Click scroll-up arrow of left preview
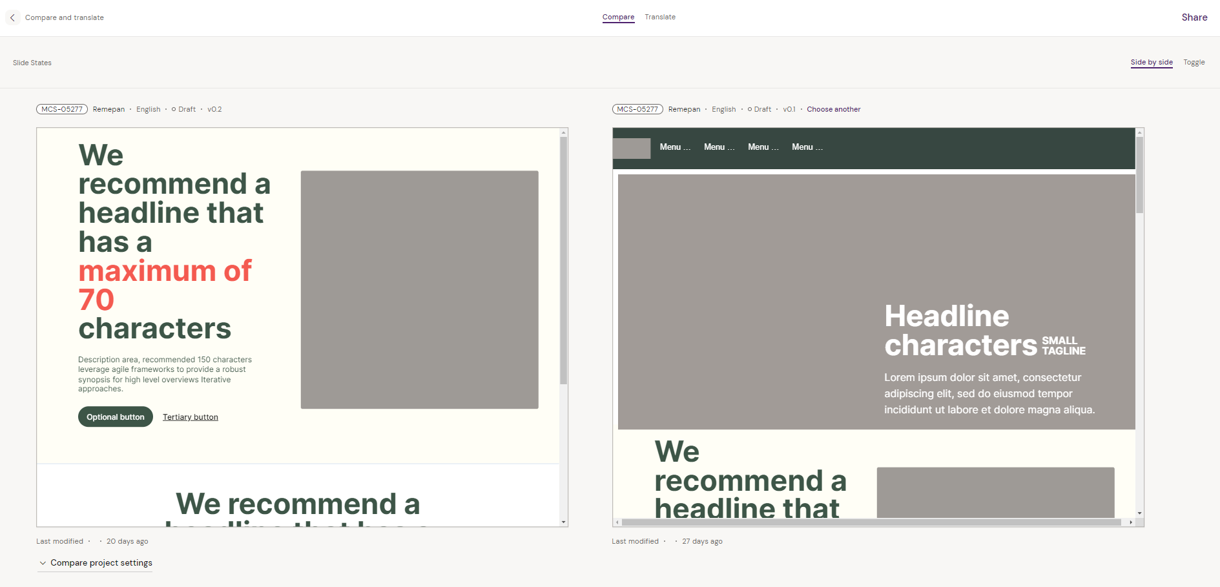Screen dimensions: 1220x587 point(564,132)
